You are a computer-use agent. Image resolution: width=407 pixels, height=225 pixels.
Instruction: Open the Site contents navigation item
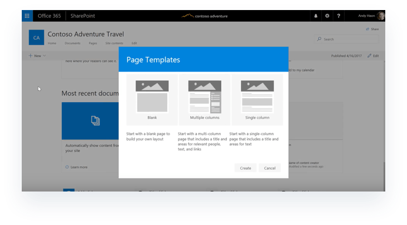(114, 43)
